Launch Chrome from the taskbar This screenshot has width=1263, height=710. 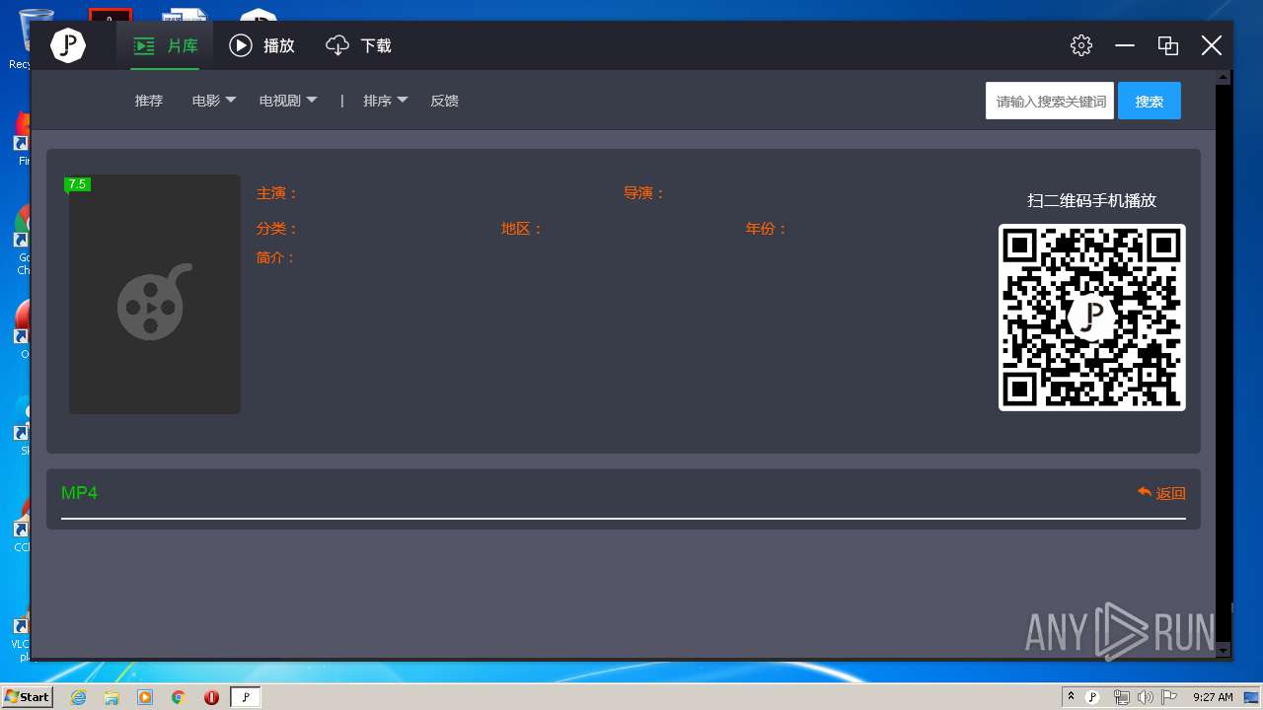tap(179, 697)
